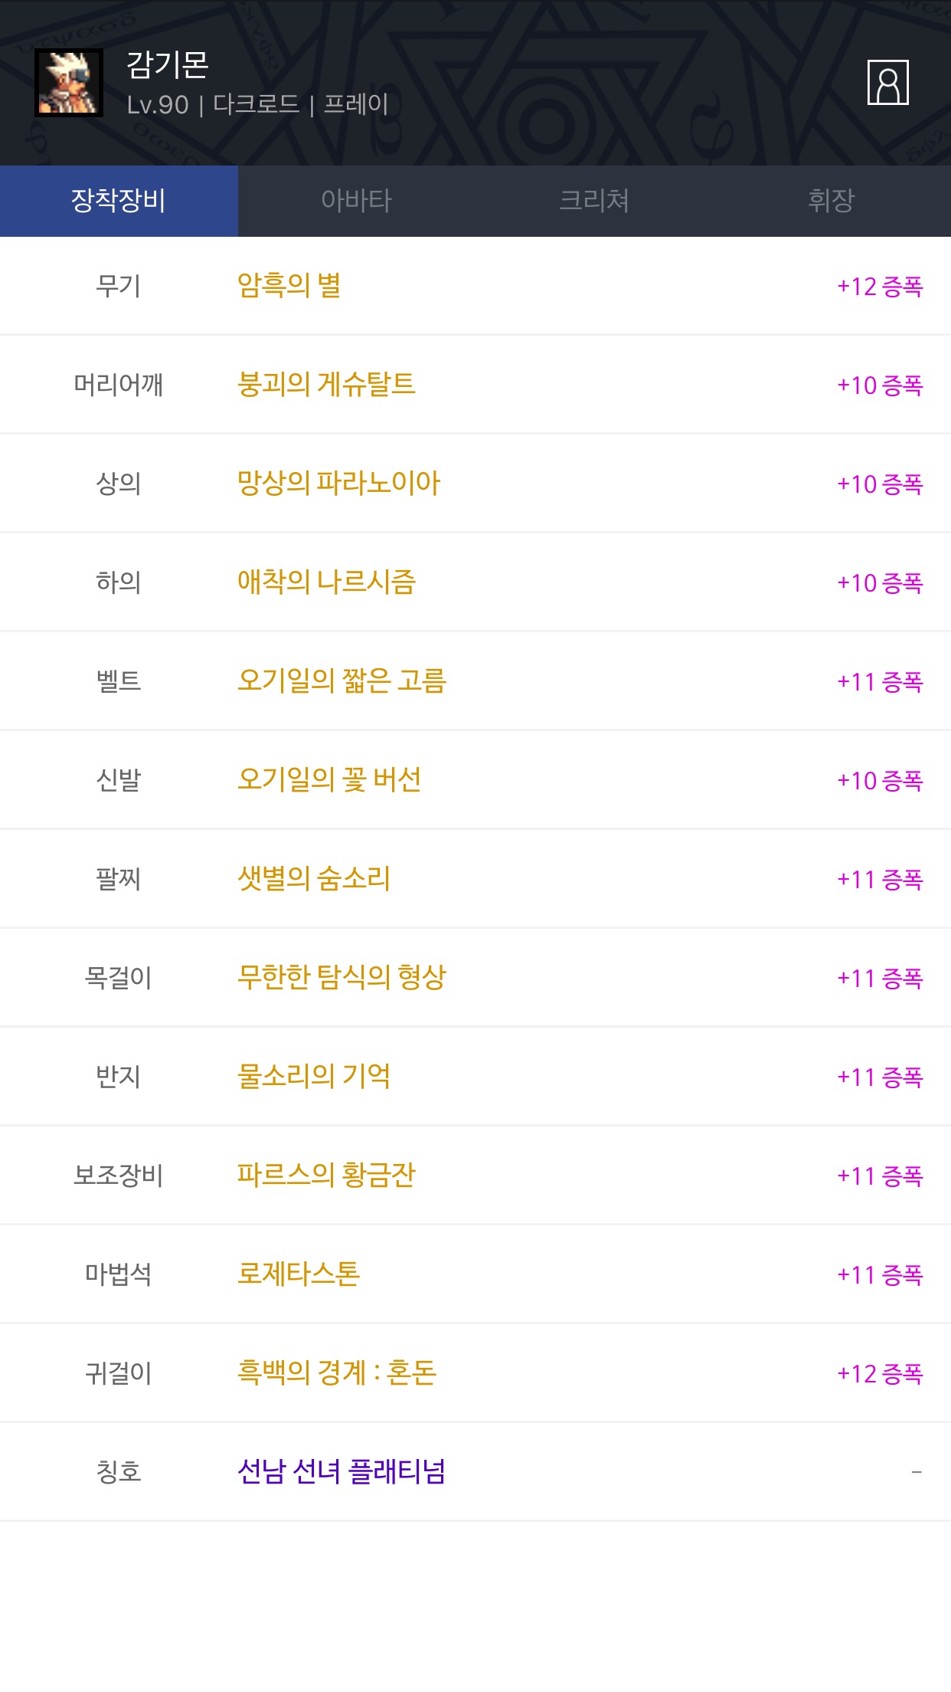Tap the profile icon in header
The width and height of the screenshot is (951, 1692).
point(887,83)
